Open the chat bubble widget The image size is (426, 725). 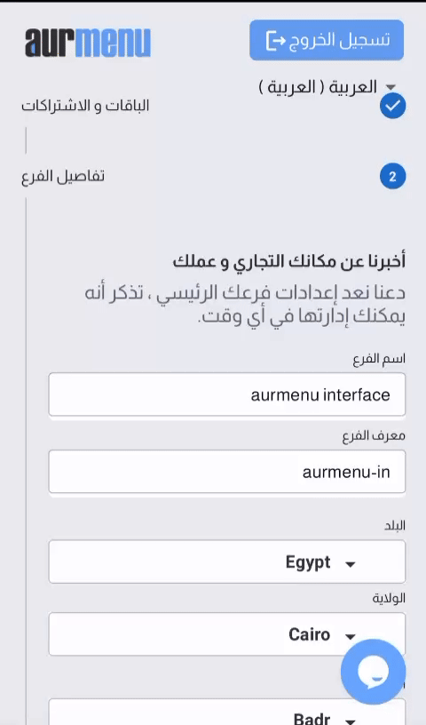coord(373,672)
